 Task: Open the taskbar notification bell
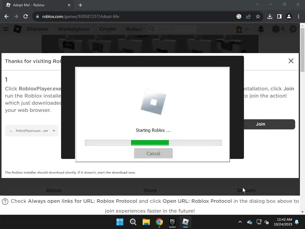(x=297, y=222)
